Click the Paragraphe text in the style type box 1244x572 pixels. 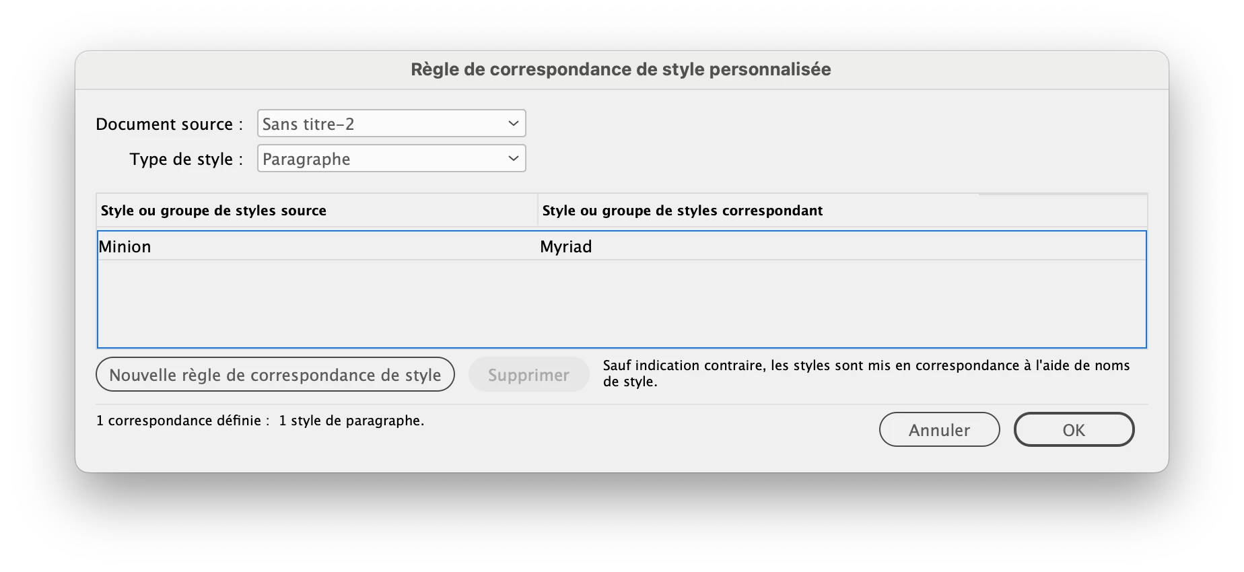(306, 159)
